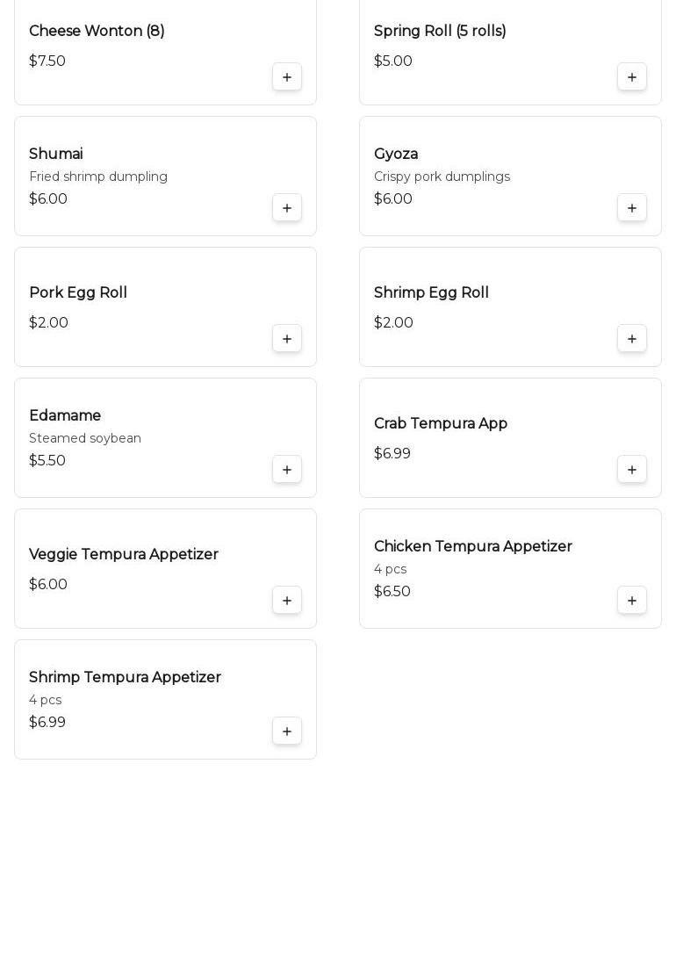
Task: Click plus button for Shumai
Action: 287,208
